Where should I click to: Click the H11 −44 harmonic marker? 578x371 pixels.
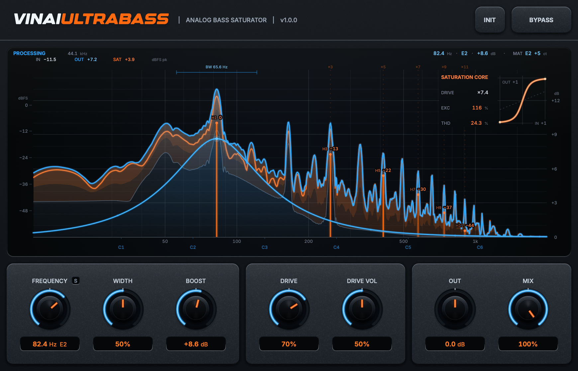point(465,226)
